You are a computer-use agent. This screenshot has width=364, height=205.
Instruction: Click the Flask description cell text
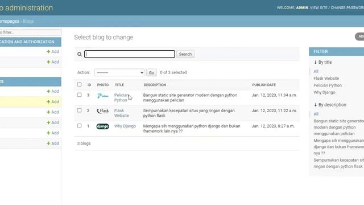(189, 113)
